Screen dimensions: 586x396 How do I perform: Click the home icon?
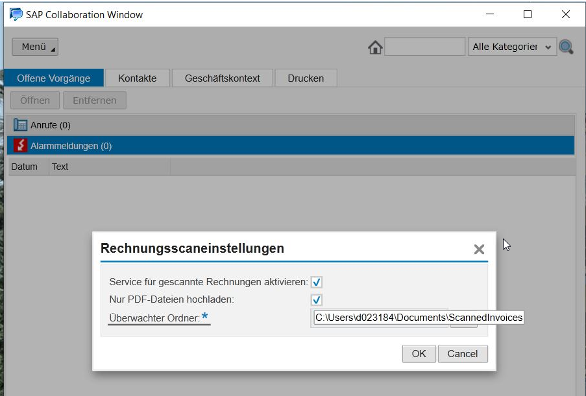click(375, 47)
